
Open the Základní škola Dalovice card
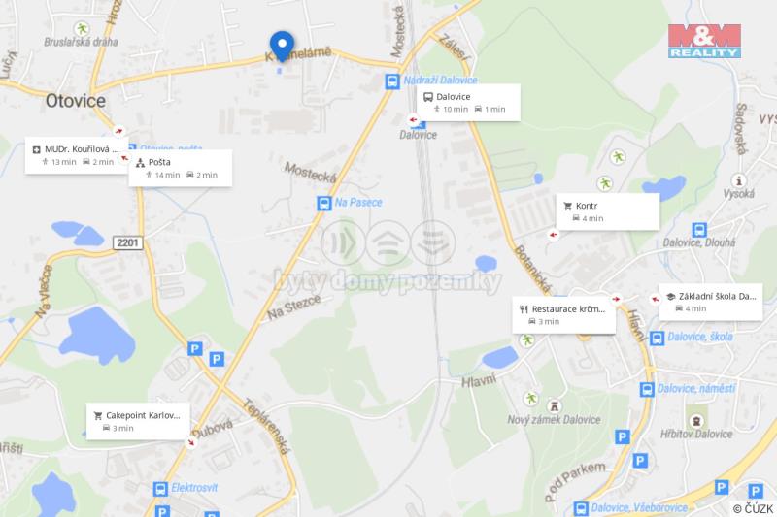tap(711, 302)
